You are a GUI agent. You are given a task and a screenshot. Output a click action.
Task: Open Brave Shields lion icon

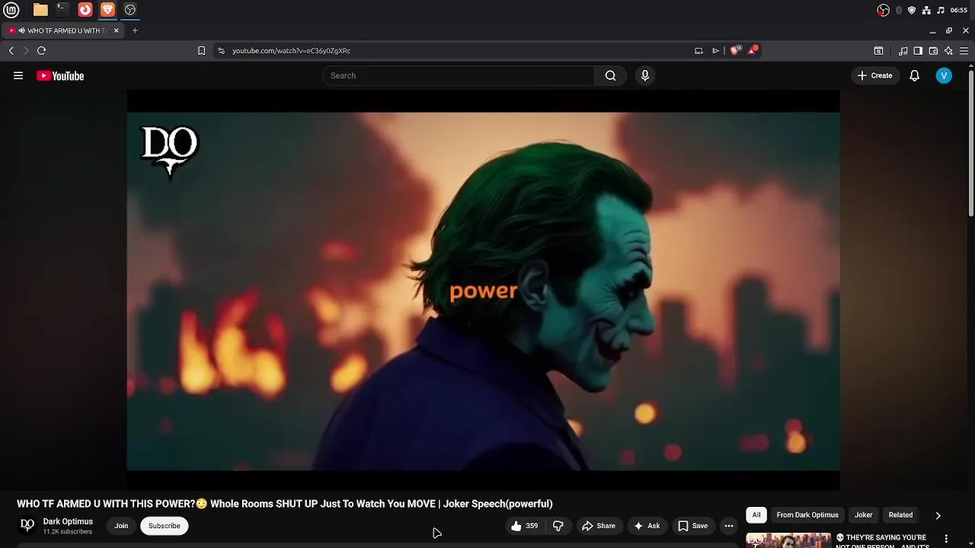coord(735,50)
